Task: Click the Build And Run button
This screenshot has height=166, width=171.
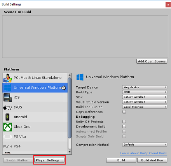Action: [x=152, y=160]
